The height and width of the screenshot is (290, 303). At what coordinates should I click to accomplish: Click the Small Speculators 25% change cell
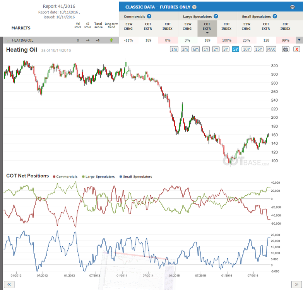247,40
